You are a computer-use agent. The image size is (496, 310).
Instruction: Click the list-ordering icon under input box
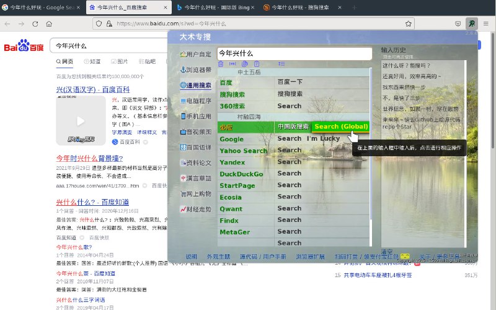[281, 64]
